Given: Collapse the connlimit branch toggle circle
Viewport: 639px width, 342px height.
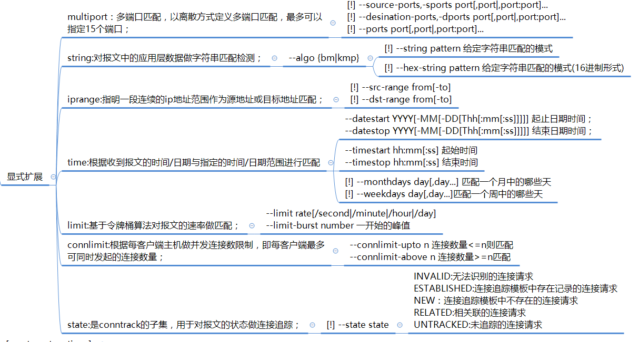Looking at the screenshot, I should click(x=336, y=251).
